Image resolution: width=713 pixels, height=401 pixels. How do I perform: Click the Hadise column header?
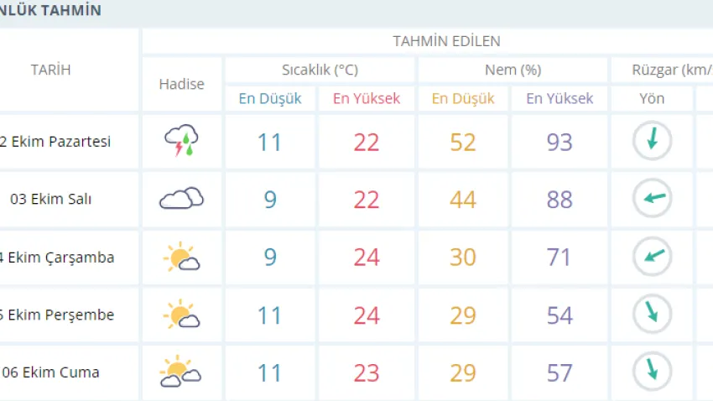tap(181, 84)
